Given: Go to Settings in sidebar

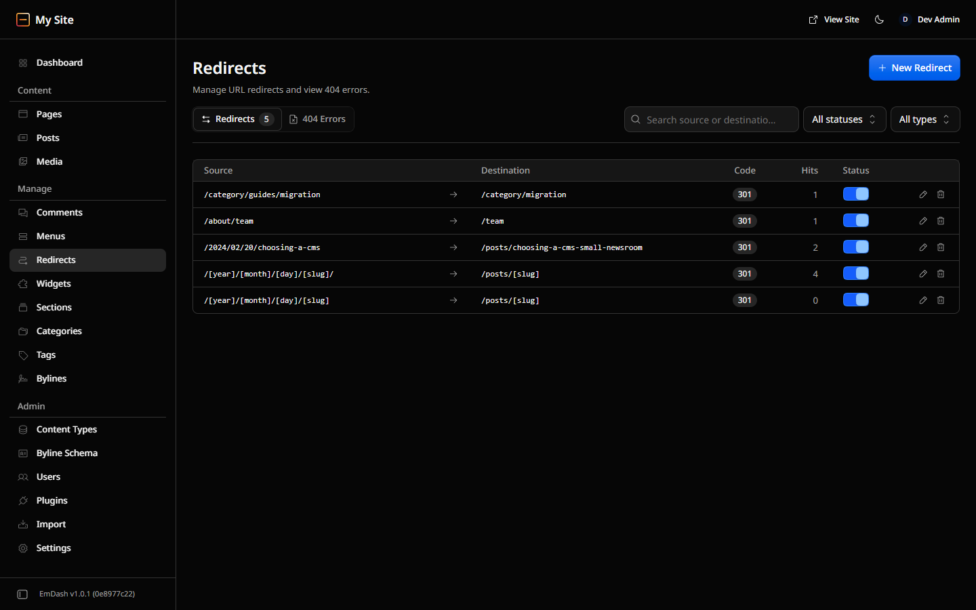Looking at the screenshot, I should 88,548.
